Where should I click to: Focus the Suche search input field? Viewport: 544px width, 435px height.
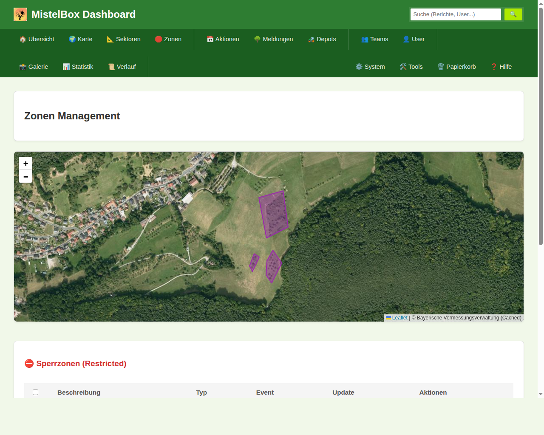coord(456,14)
